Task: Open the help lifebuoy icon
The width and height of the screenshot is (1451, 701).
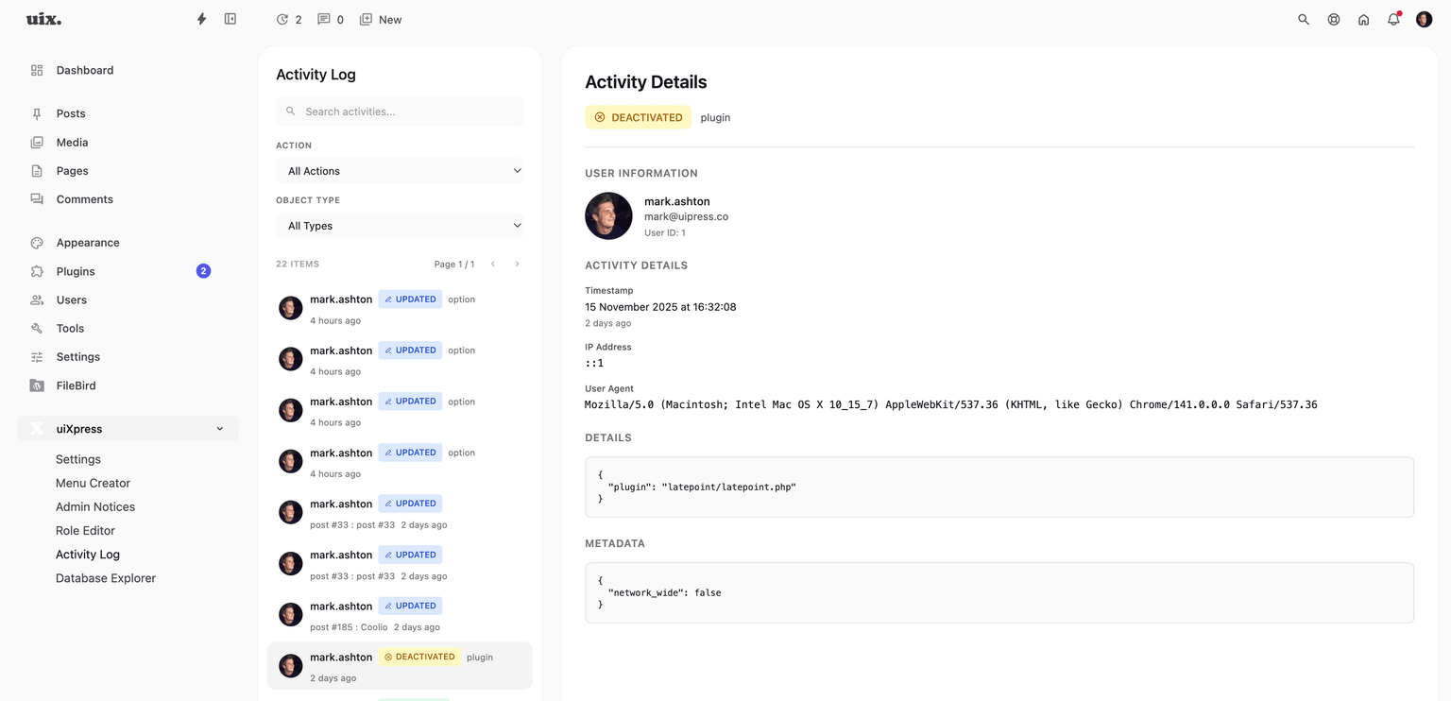Action: coord(1333,19)
